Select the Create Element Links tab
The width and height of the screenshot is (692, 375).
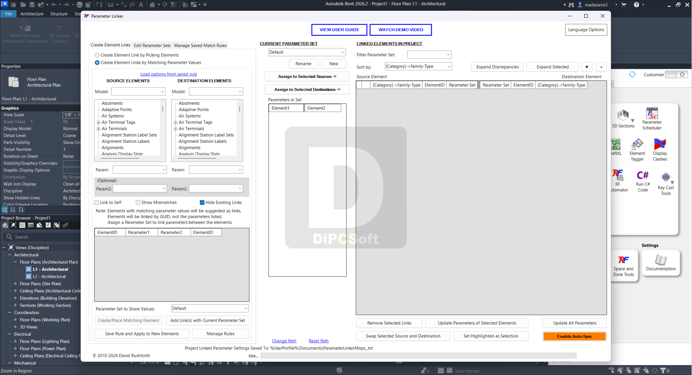pos(111,45)
